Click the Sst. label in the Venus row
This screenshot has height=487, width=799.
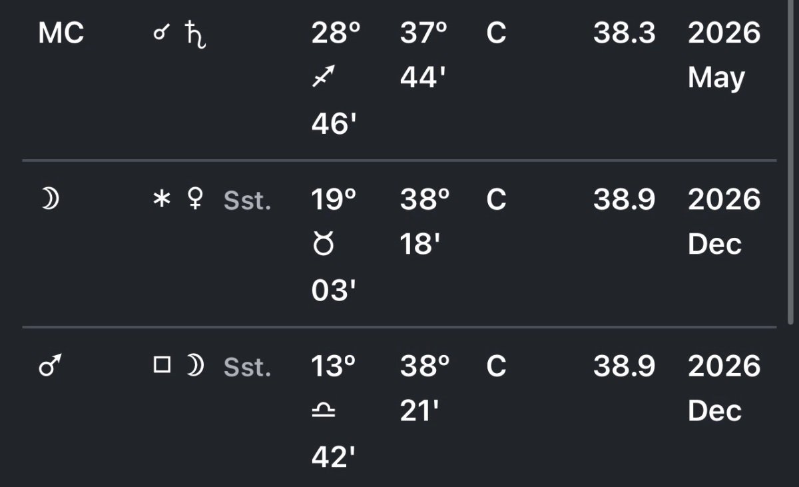click(248, 201)
